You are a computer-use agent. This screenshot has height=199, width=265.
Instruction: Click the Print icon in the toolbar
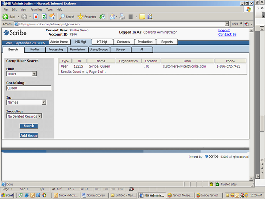tap(122, 17)
